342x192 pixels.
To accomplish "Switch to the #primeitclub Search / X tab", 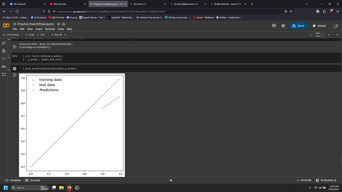I will (228, 4).
